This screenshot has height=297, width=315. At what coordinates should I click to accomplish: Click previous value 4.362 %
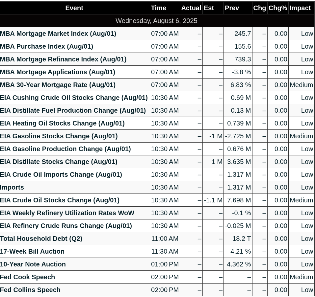pos(239,264)
